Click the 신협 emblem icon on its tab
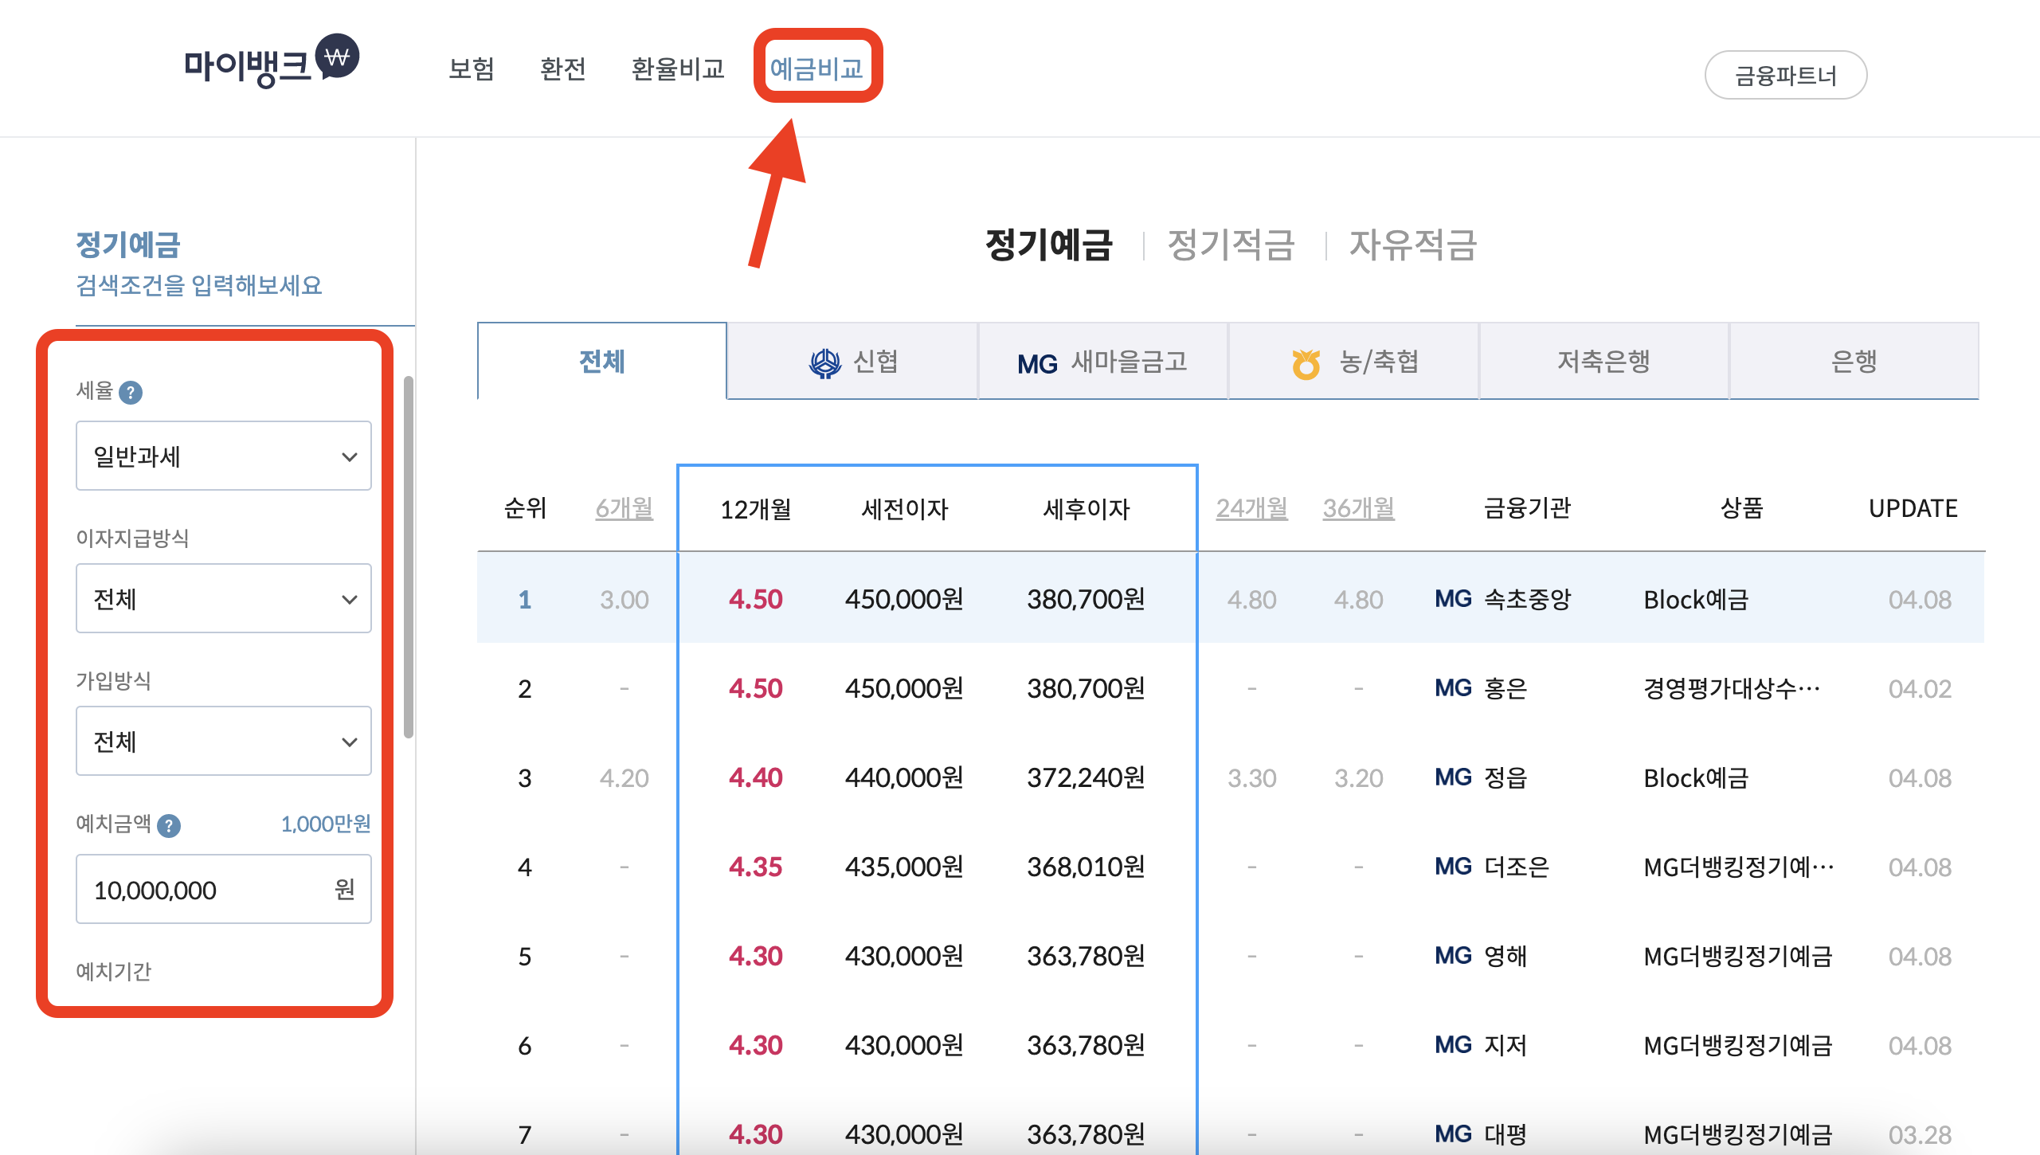The height and width of the screenshot is (1155, 2040). (825, 362)
